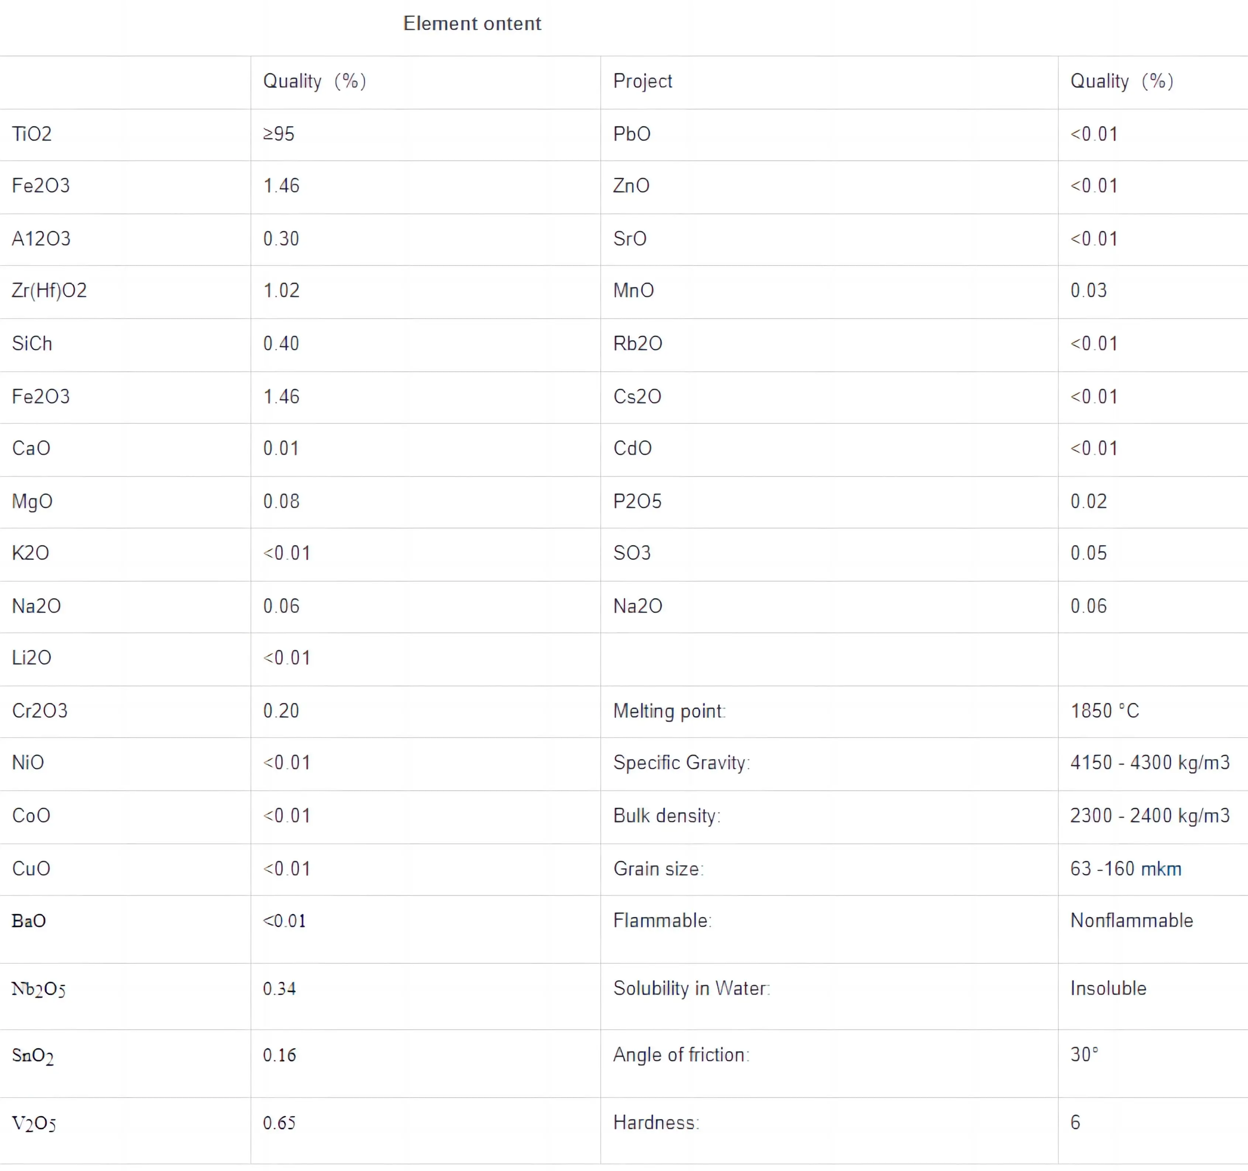Image resolution: width=1248 pixels, height=1171 pixels.
Task: Select the V2O5 row label
Action: pos(34,1123)
